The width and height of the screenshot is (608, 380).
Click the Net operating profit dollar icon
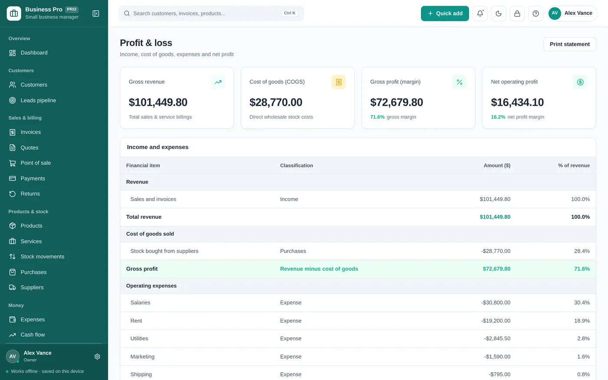(x=580, y=82)
